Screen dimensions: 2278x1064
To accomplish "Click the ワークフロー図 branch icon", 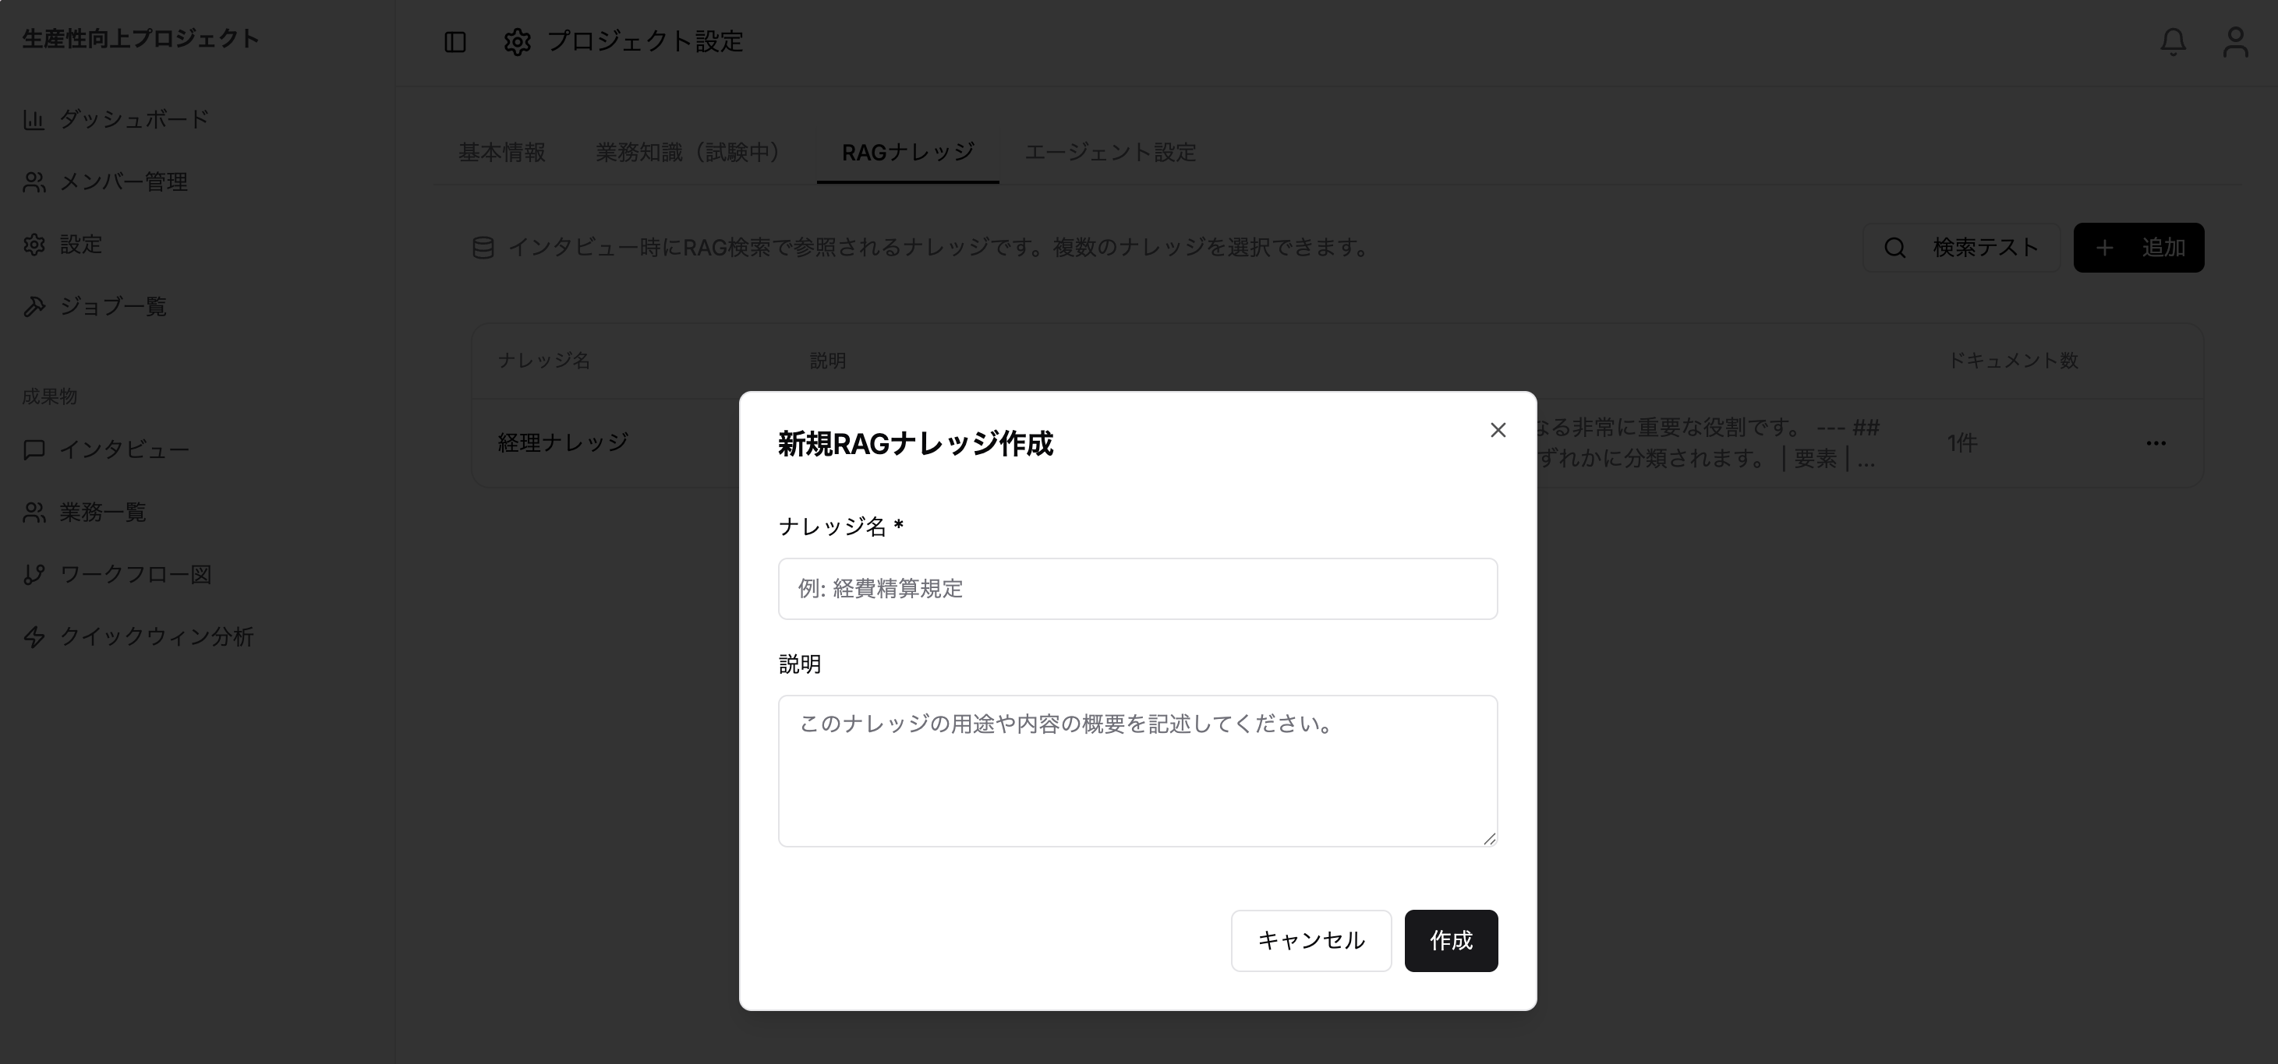I will coord(34,574).
